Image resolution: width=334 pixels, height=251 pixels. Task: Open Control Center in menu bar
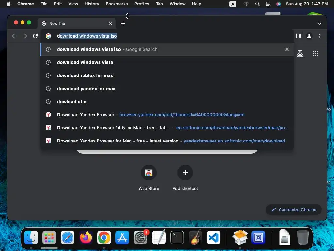[x=268, y=4]
